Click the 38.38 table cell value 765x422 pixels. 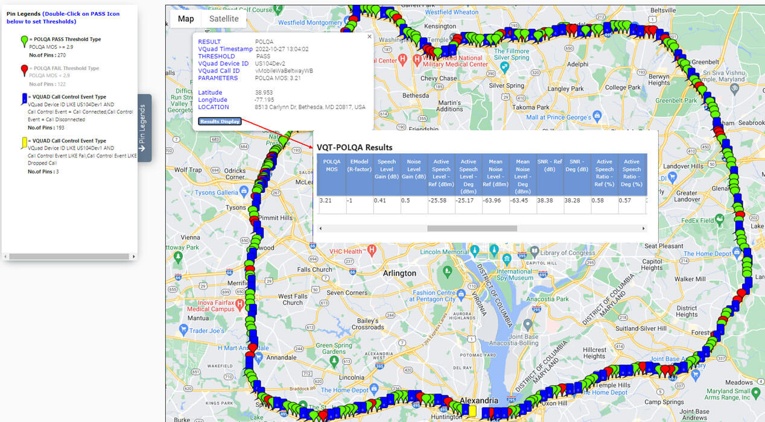tap(545, 200)
